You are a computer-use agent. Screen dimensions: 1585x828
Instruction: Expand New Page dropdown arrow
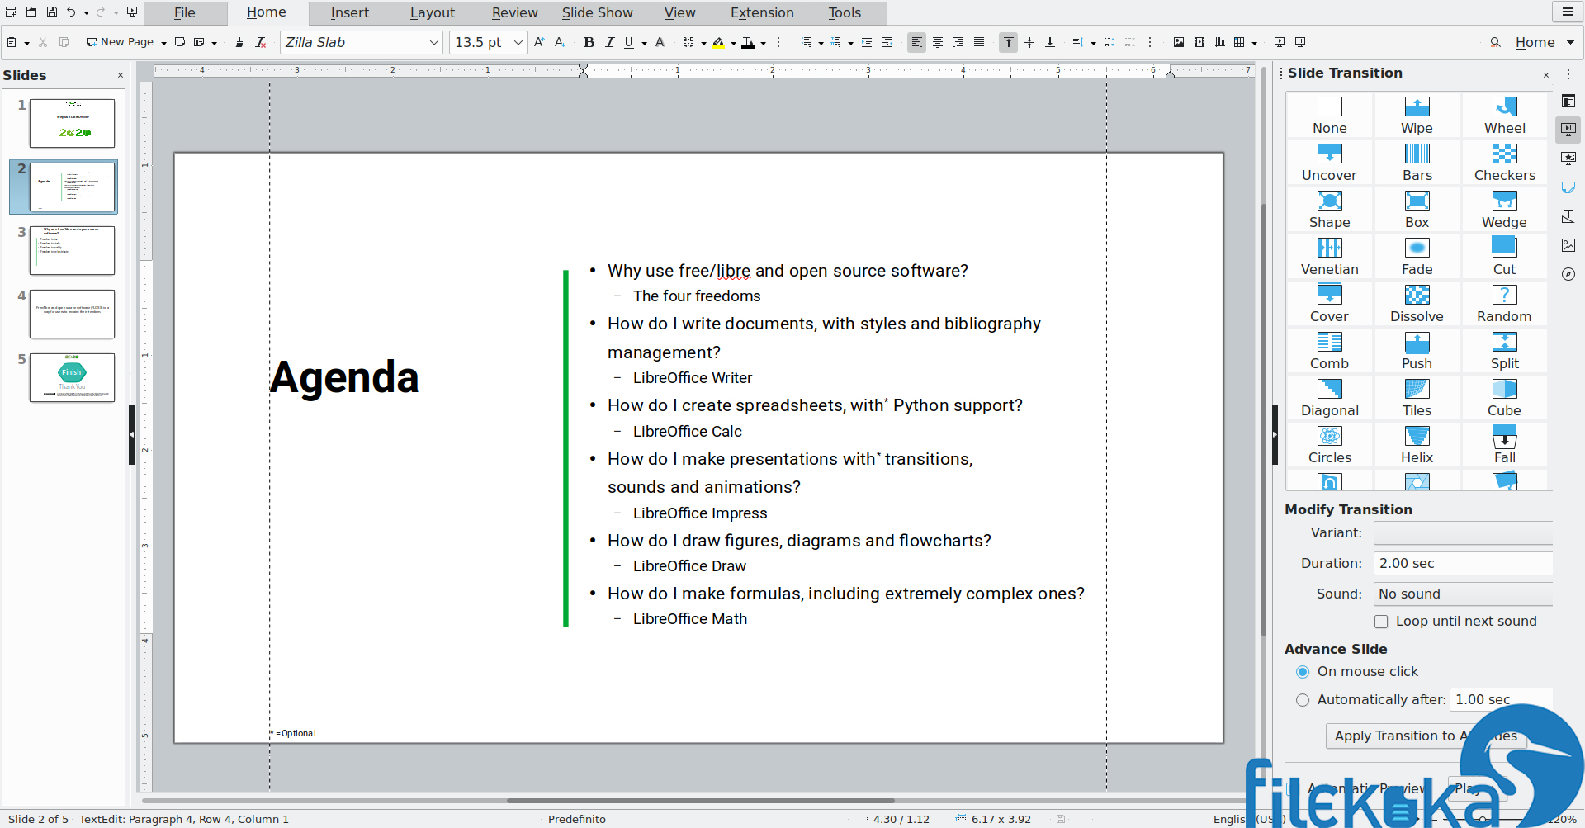[x=163, y=43]
